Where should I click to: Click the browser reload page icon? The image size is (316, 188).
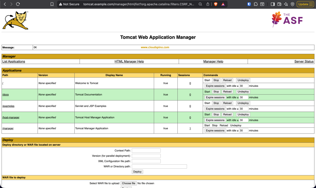[18, 4]
